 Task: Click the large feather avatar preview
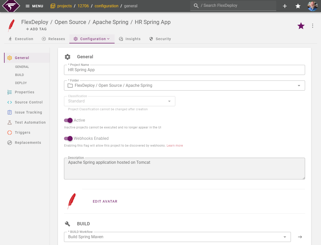point(72,201)
